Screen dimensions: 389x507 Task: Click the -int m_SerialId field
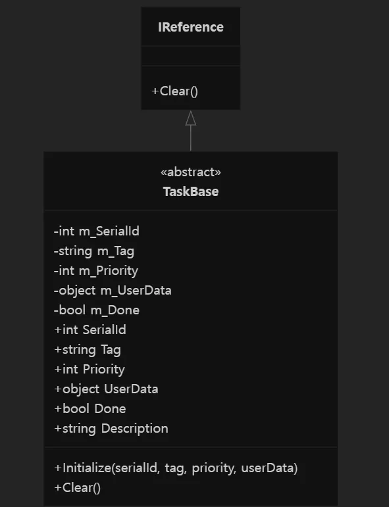coord(97,231)
